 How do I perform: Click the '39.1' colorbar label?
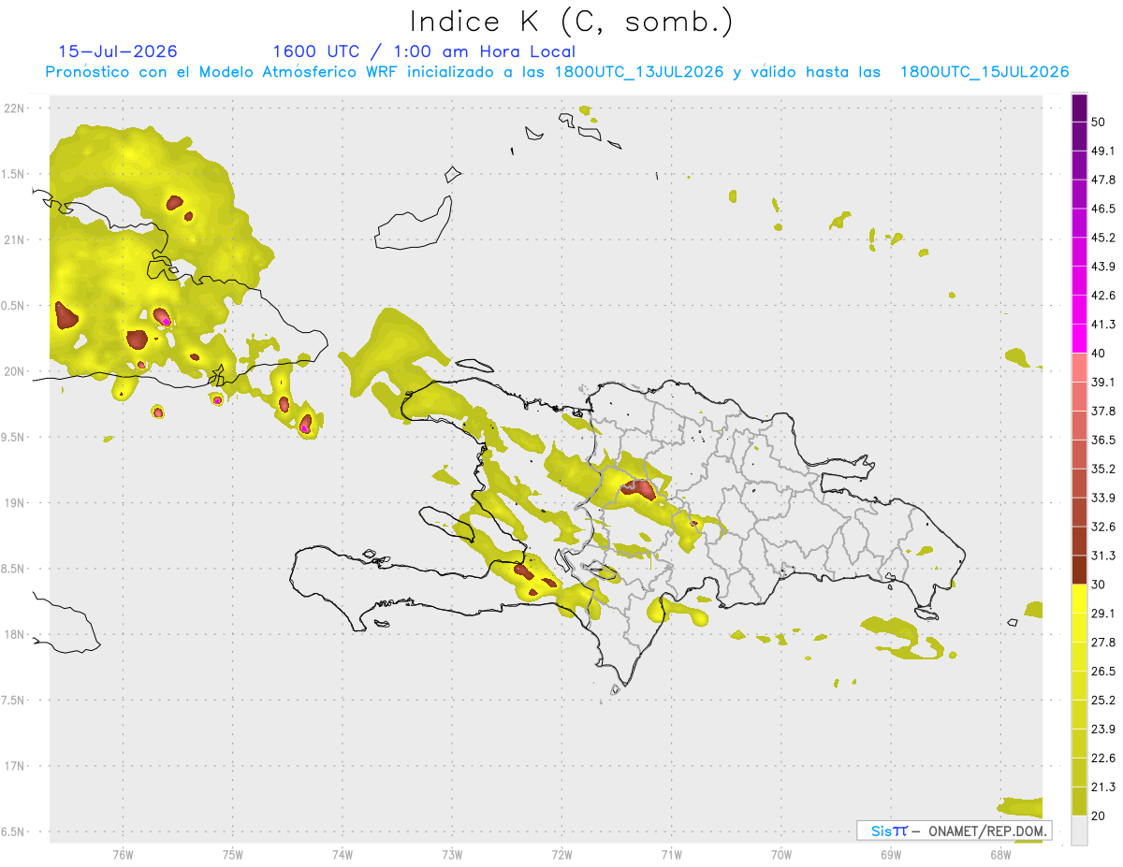click(1103, 383)
